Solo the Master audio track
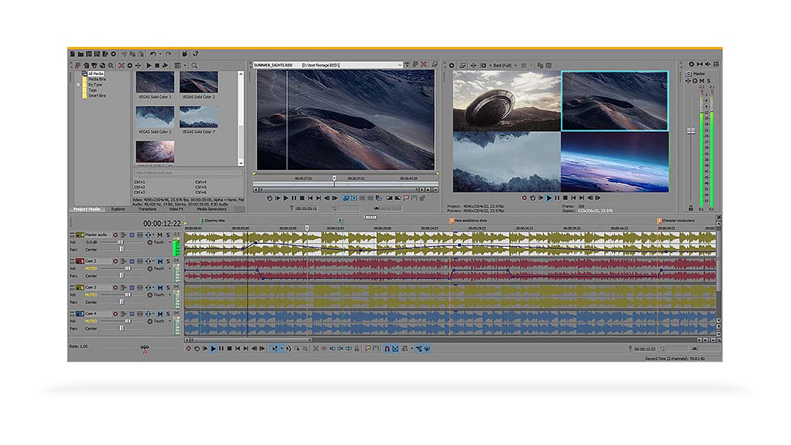The width and height of the screenshot is (791, 445). 168,235
